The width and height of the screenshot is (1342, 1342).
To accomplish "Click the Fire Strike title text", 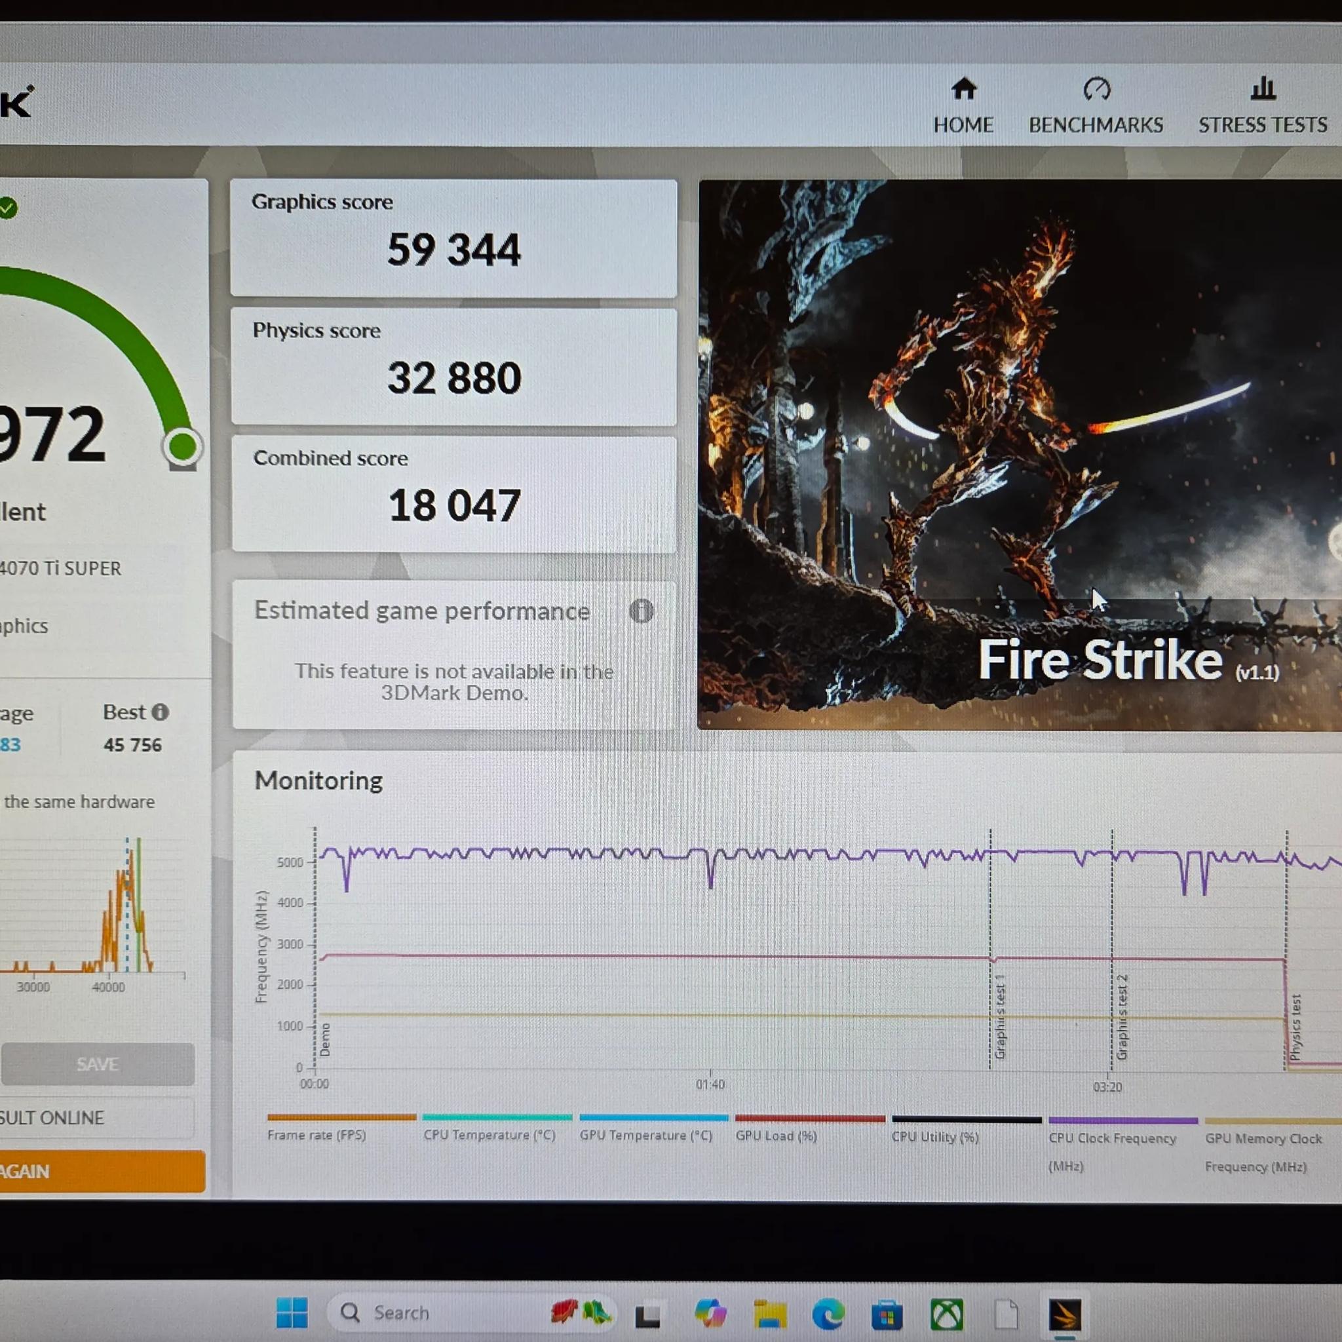I will pyautogui.click(x=1100, y=660).
